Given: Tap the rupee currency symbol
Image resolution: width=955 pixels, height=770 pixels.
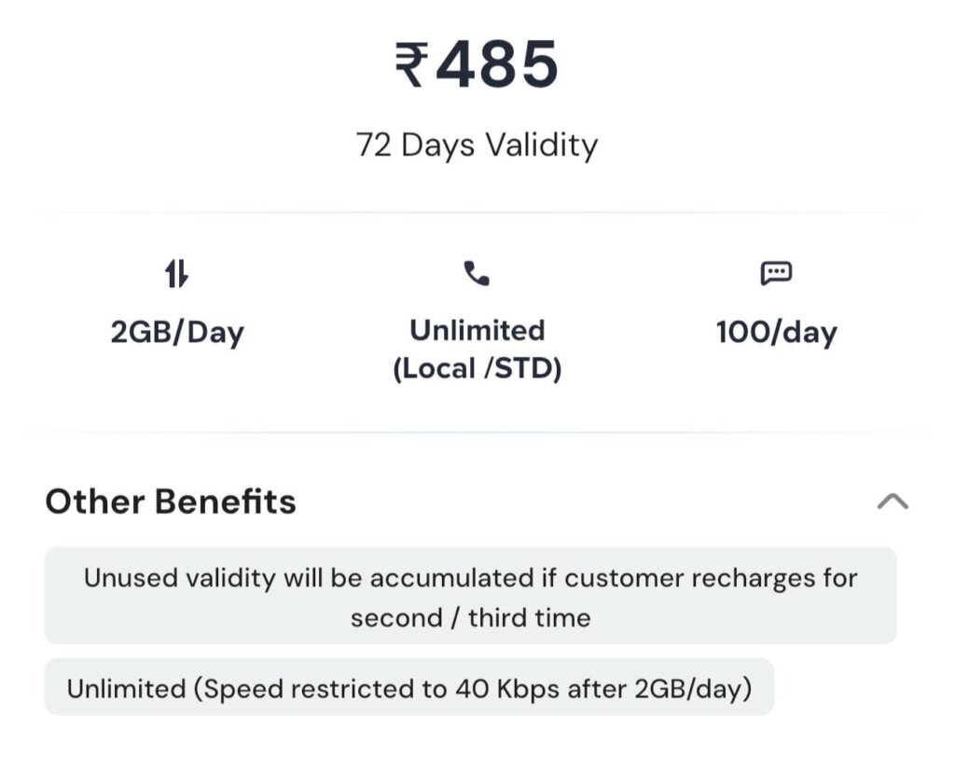Looking at the screenshot, I should (x=411, y=64).
